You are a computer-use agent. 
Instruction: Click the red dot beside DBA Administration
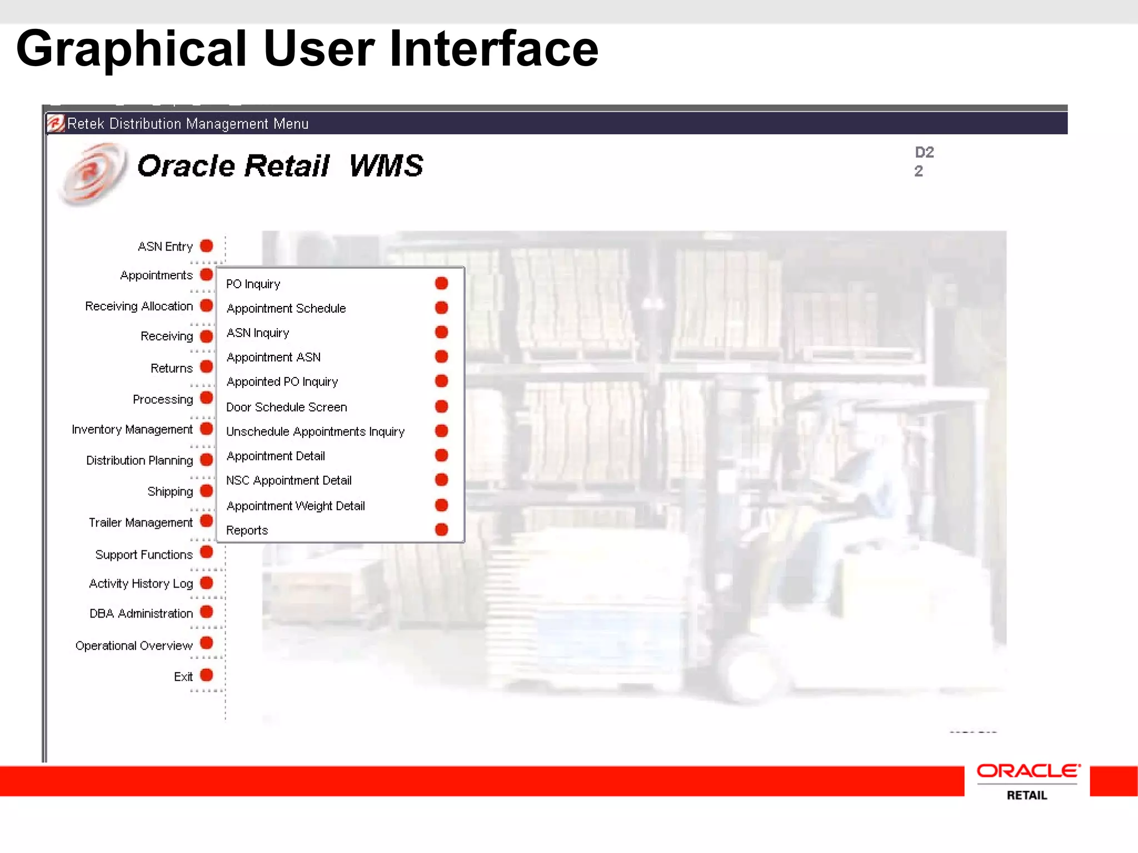(207, 612)
